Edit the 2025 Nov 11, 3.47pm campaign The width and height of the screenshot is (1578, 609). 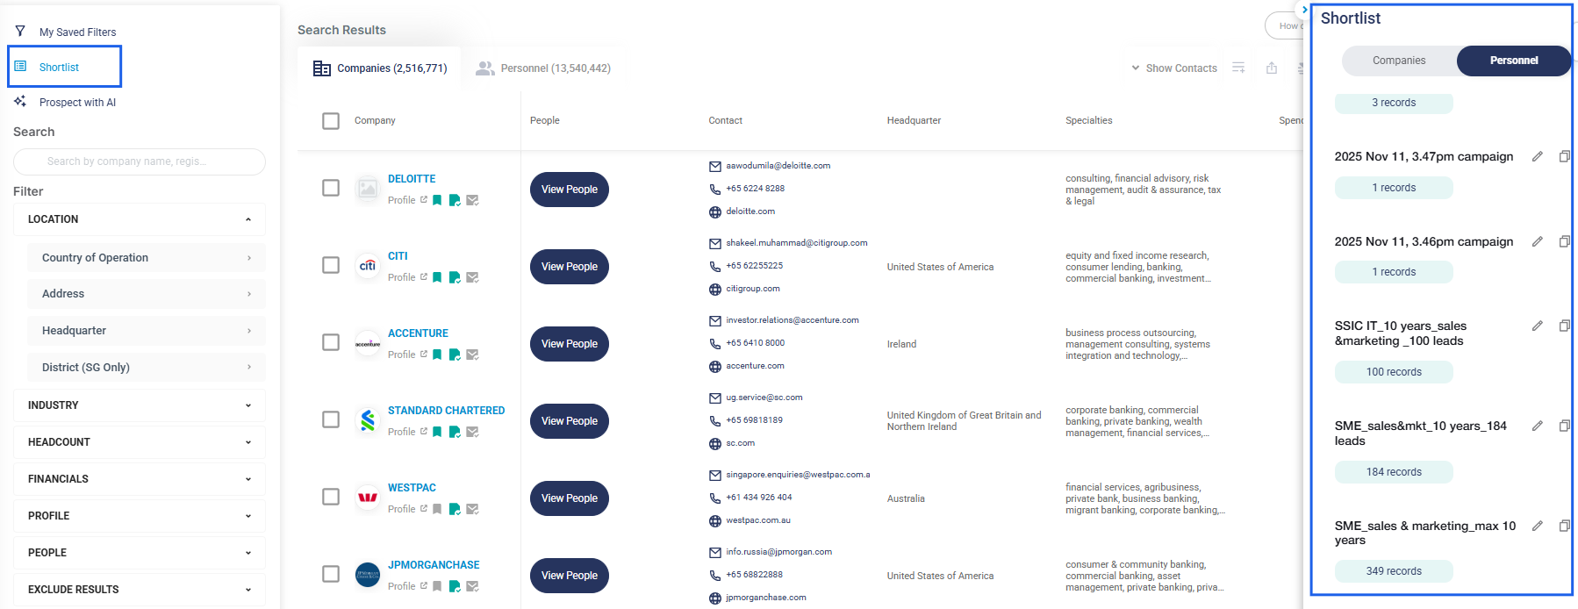[1538, 156]
